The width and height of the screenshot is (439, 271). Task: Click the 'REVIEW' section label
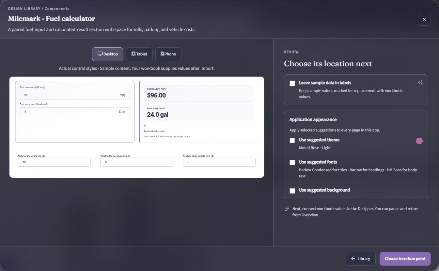tap(291, 52)
